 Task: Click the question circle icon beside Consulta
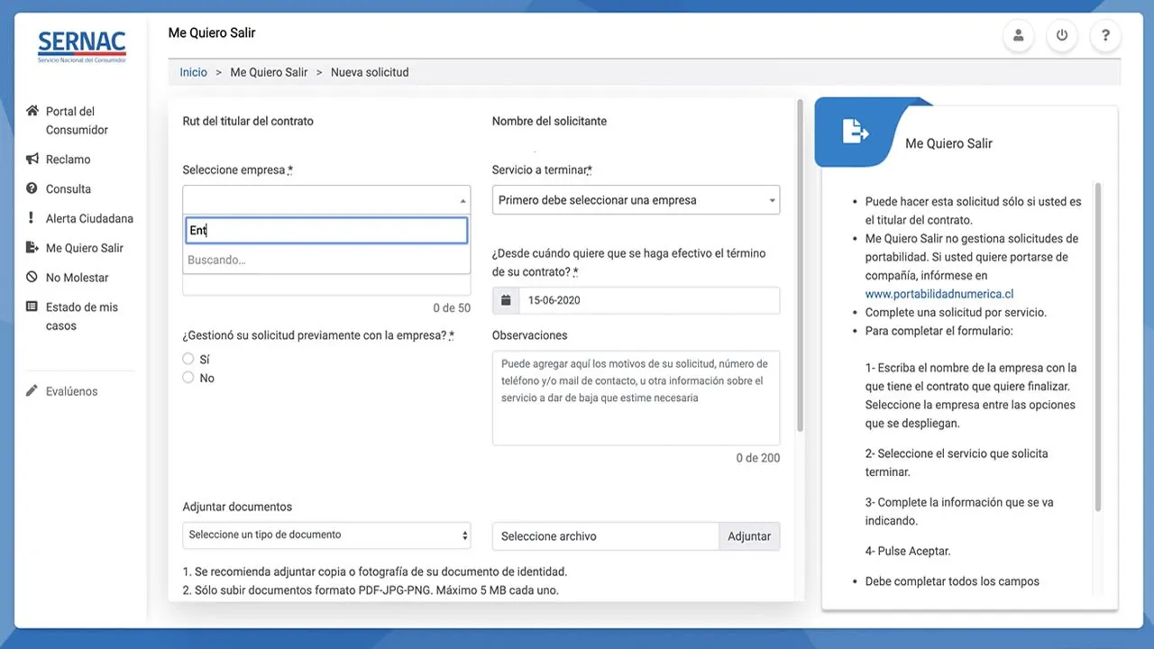pos(32,188)
